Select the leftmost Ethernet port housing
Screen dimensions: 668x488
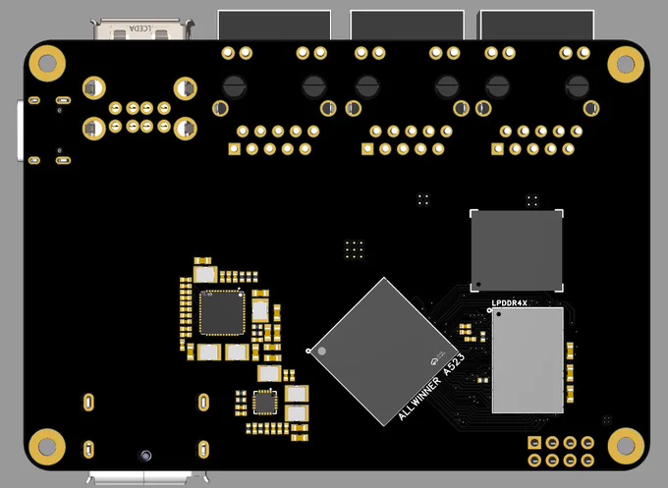point(274,26)
